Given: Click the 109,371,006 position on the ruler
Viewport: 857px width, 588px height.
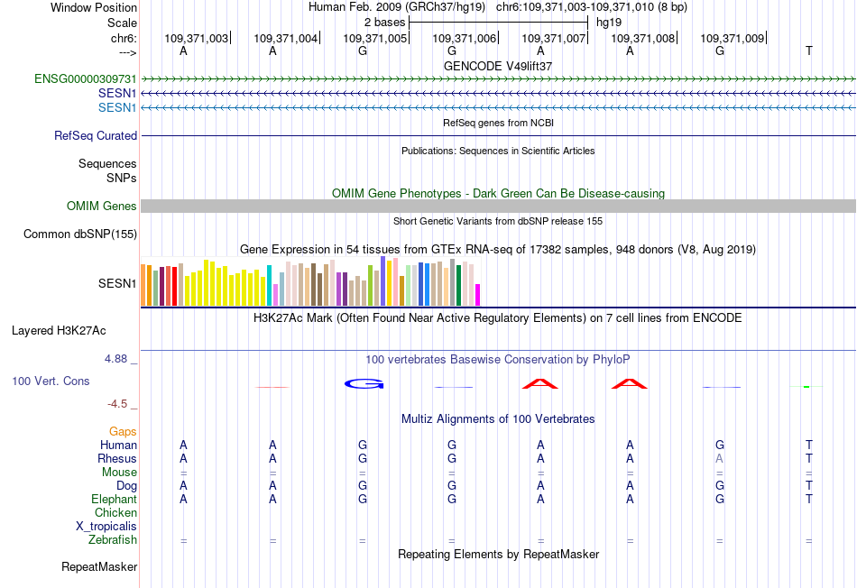Looking at the screenshot, I should tap(465, 38).
